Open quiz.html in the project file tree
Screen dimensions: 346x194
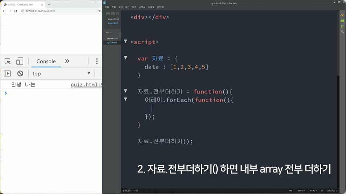(112, 43)
